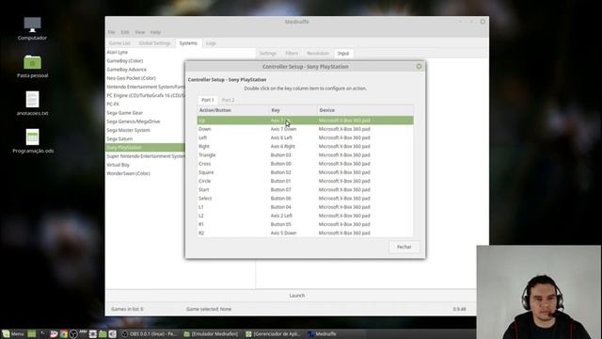Open the Mint Menu button in the taskbar

[13, 334]
